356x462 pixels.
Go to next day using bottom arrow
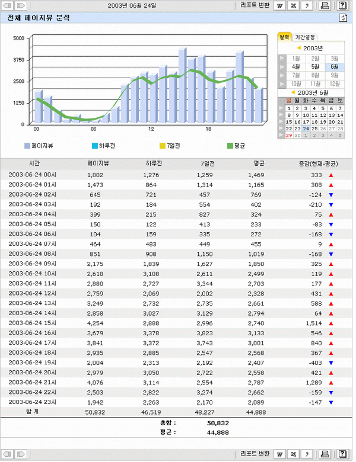(21, 454)
